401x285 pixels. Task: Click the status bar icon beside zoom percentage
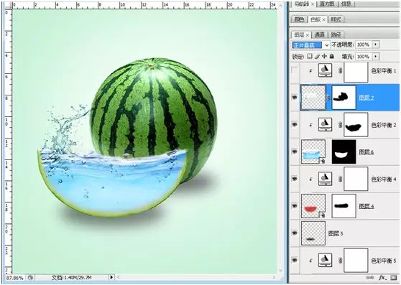pos(30,277)
